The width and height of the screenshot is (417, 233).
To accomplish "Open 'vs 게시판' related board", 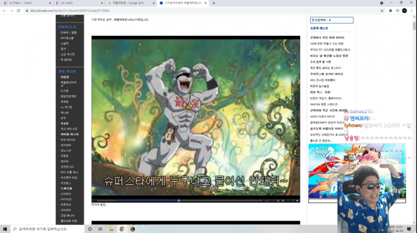I will tap(66, 107).
